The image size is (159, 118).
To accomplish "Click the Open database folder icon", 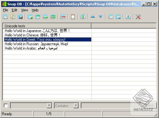I will (x=13, y=17).
